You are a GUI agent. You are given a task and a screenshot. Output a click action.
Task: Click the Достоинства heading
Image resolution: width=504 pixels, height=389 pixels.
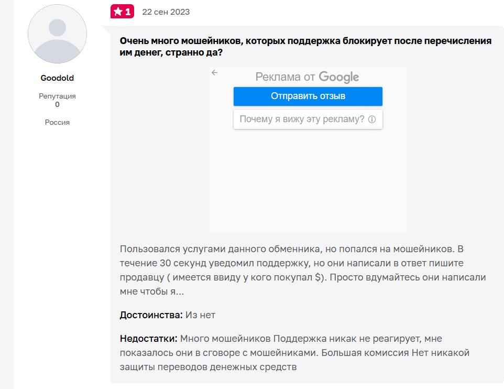point(151,315)
